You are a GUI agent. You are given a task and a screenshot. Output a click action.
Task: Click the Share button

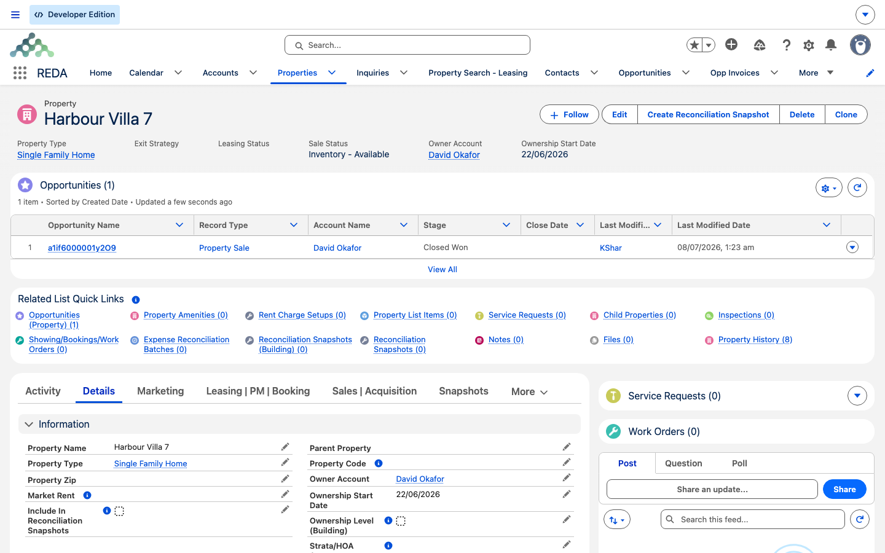844,489
